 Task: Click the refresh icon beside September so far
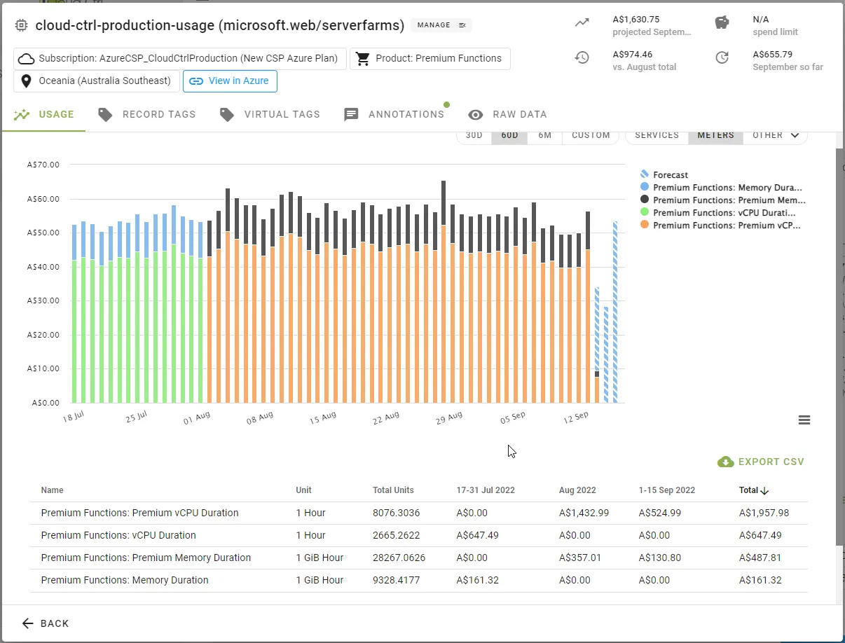722,57
